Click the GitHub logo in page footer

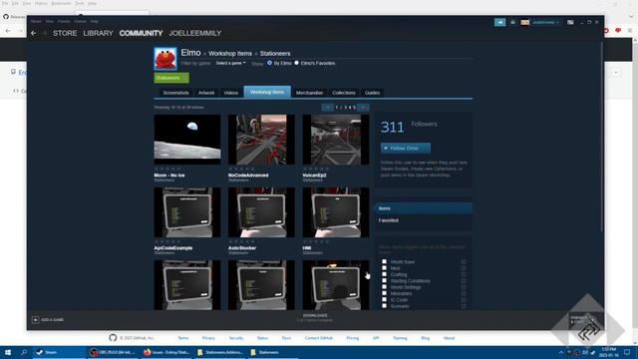pos(113,338)
